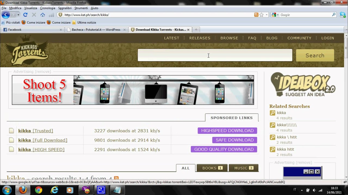The height and width of the screenshot is (195, 348).
Task: Click the KickassTorrents search text field
Action: [x=215, y=55]
